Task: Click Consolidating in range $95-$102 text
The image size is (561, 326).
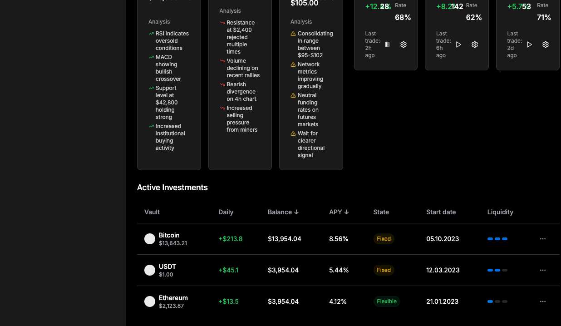Action: pos(315,44)
